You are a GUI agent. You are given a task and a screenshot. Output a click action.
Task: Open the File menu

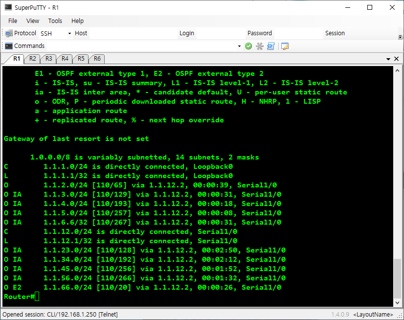[x=13, y=21]
